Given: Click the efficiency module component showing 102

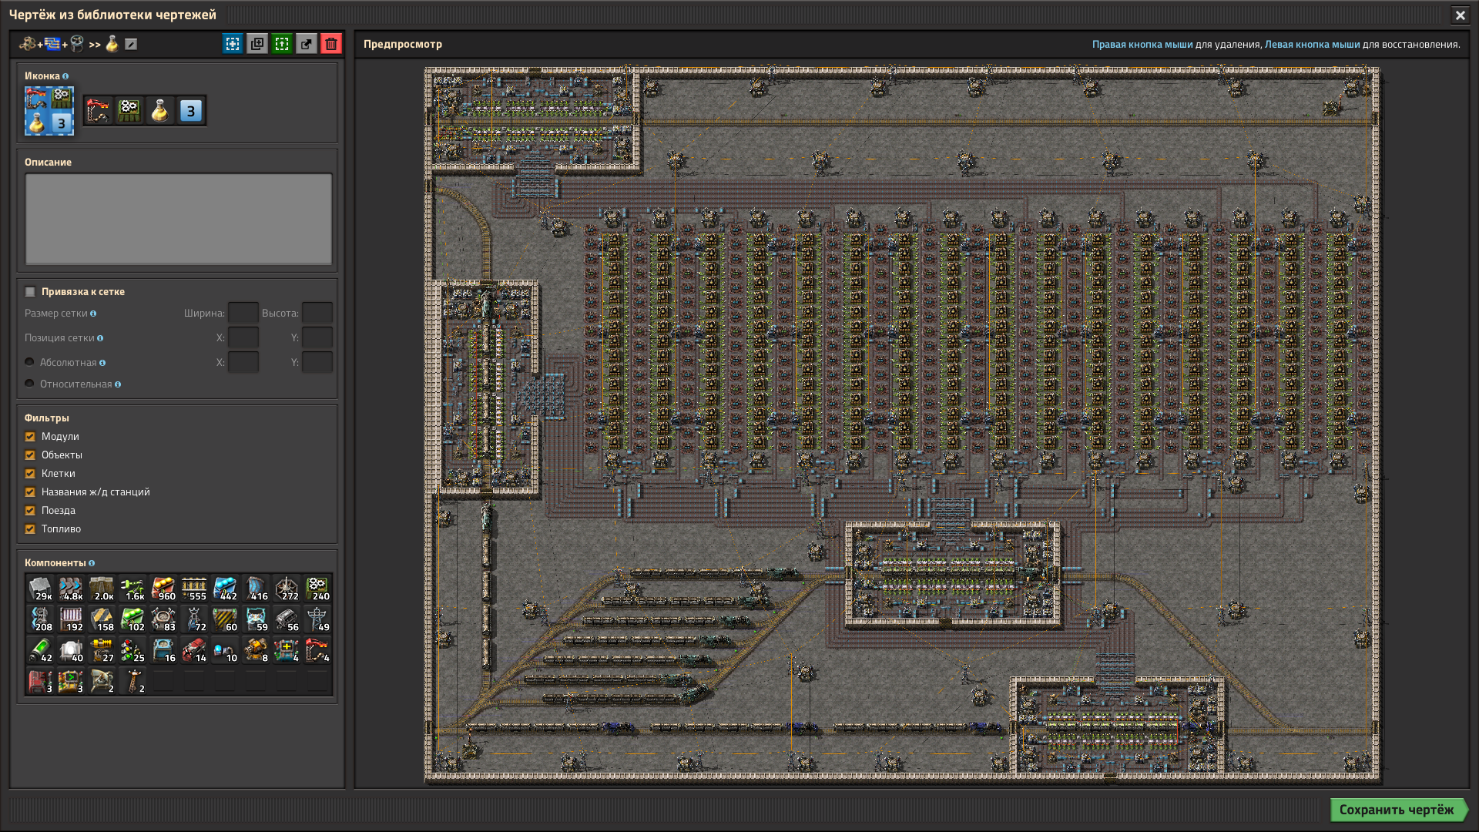Looking at the screenshot, I should [x=132, y=619].
